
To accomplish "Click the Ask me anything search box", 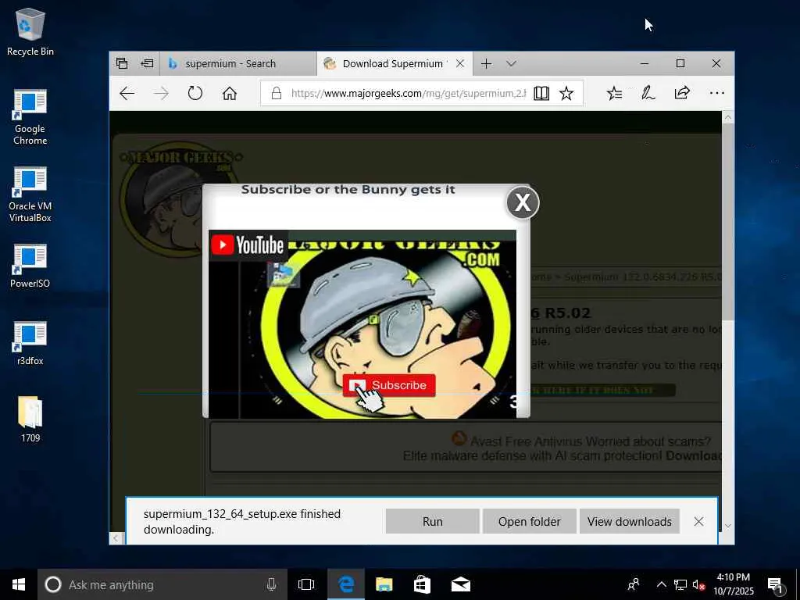I will [x=162, y=584].
